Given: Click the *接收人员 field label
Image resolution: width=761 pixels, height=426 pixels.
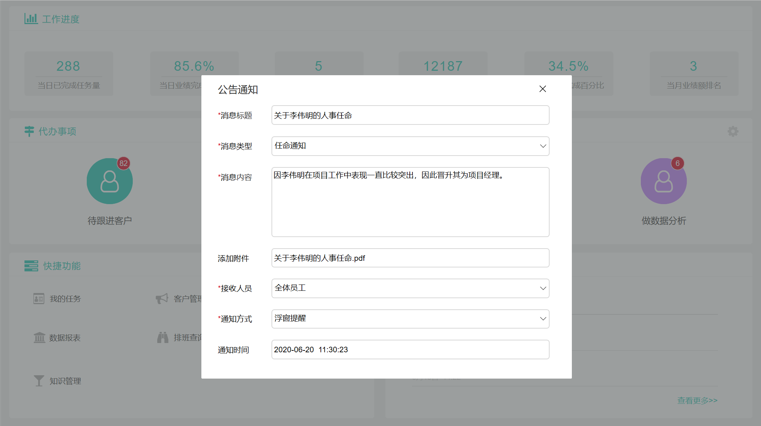Looking at the screenshot, I should (235, 288).
